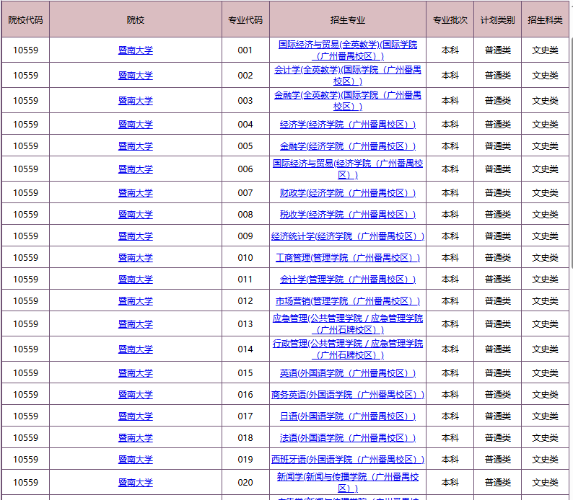The height and width of the screenshot is (500, 573).
Task: Click 普通类 cell in row 012
Action: point(497,301)
